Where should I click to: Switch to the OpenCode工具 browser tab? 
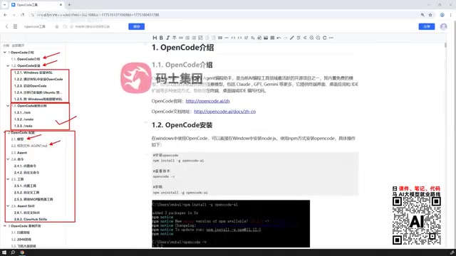click(x=36, y=5)
